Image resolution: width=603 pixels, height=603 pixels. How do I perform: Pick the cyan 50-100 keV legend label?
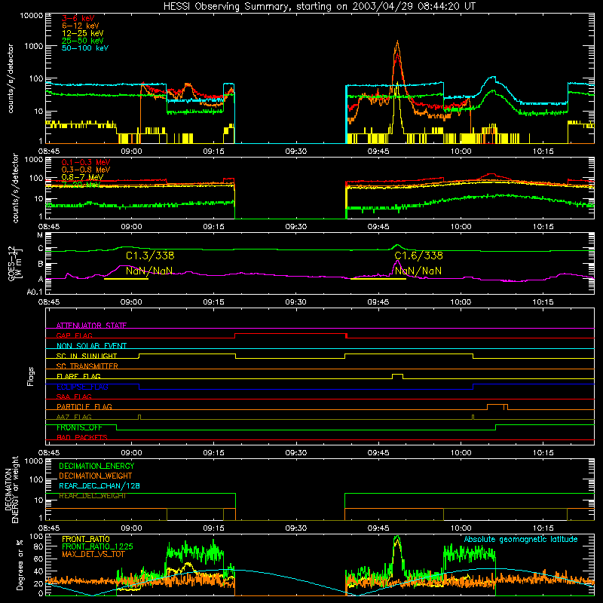point(84,48)
